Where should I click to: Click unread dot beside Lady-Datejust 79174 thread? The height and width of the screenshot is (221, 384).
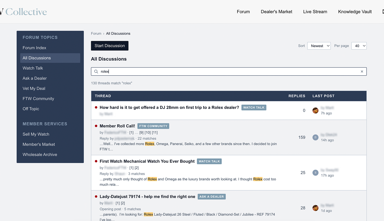(x=96, y=196)
